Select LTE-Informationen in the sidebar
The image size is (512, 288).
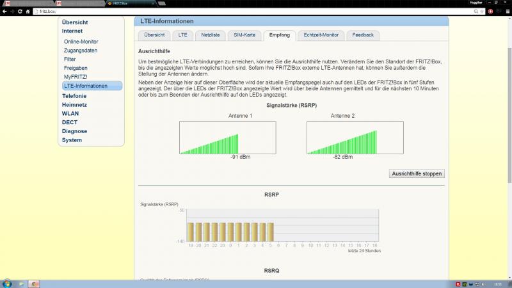tap(92, 86)
